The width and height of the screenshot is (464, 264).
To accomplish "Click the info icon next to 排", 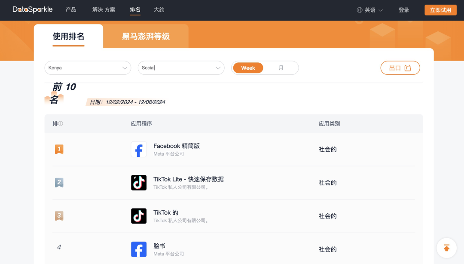I will point(60,123).
